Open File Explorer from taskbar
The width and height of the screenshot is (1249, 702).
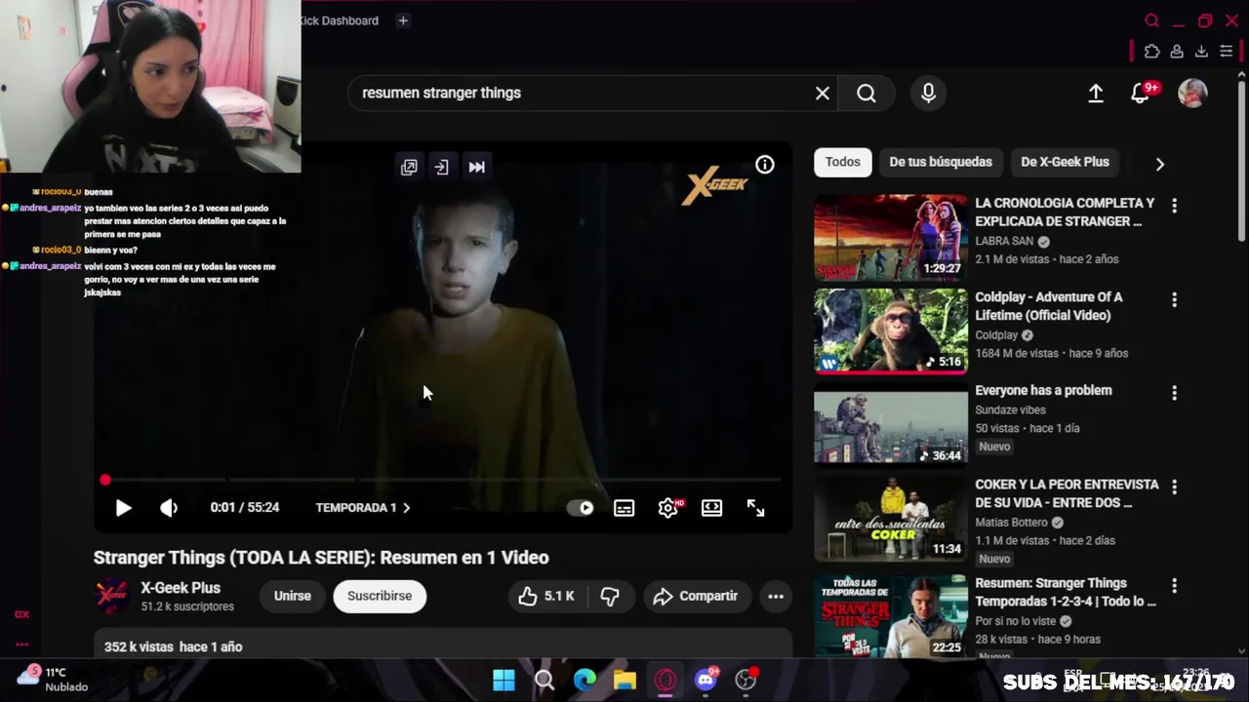point(624,681)
